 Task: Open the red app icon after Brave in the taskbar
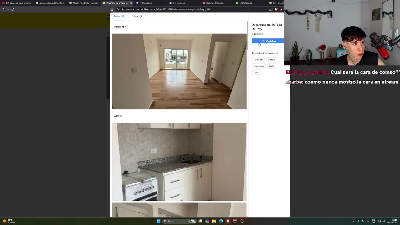235,221
